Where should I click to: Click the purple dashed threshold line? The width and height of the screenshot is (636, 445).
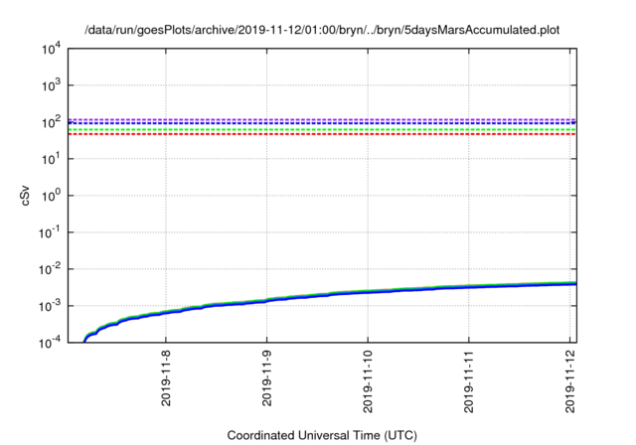322,119
